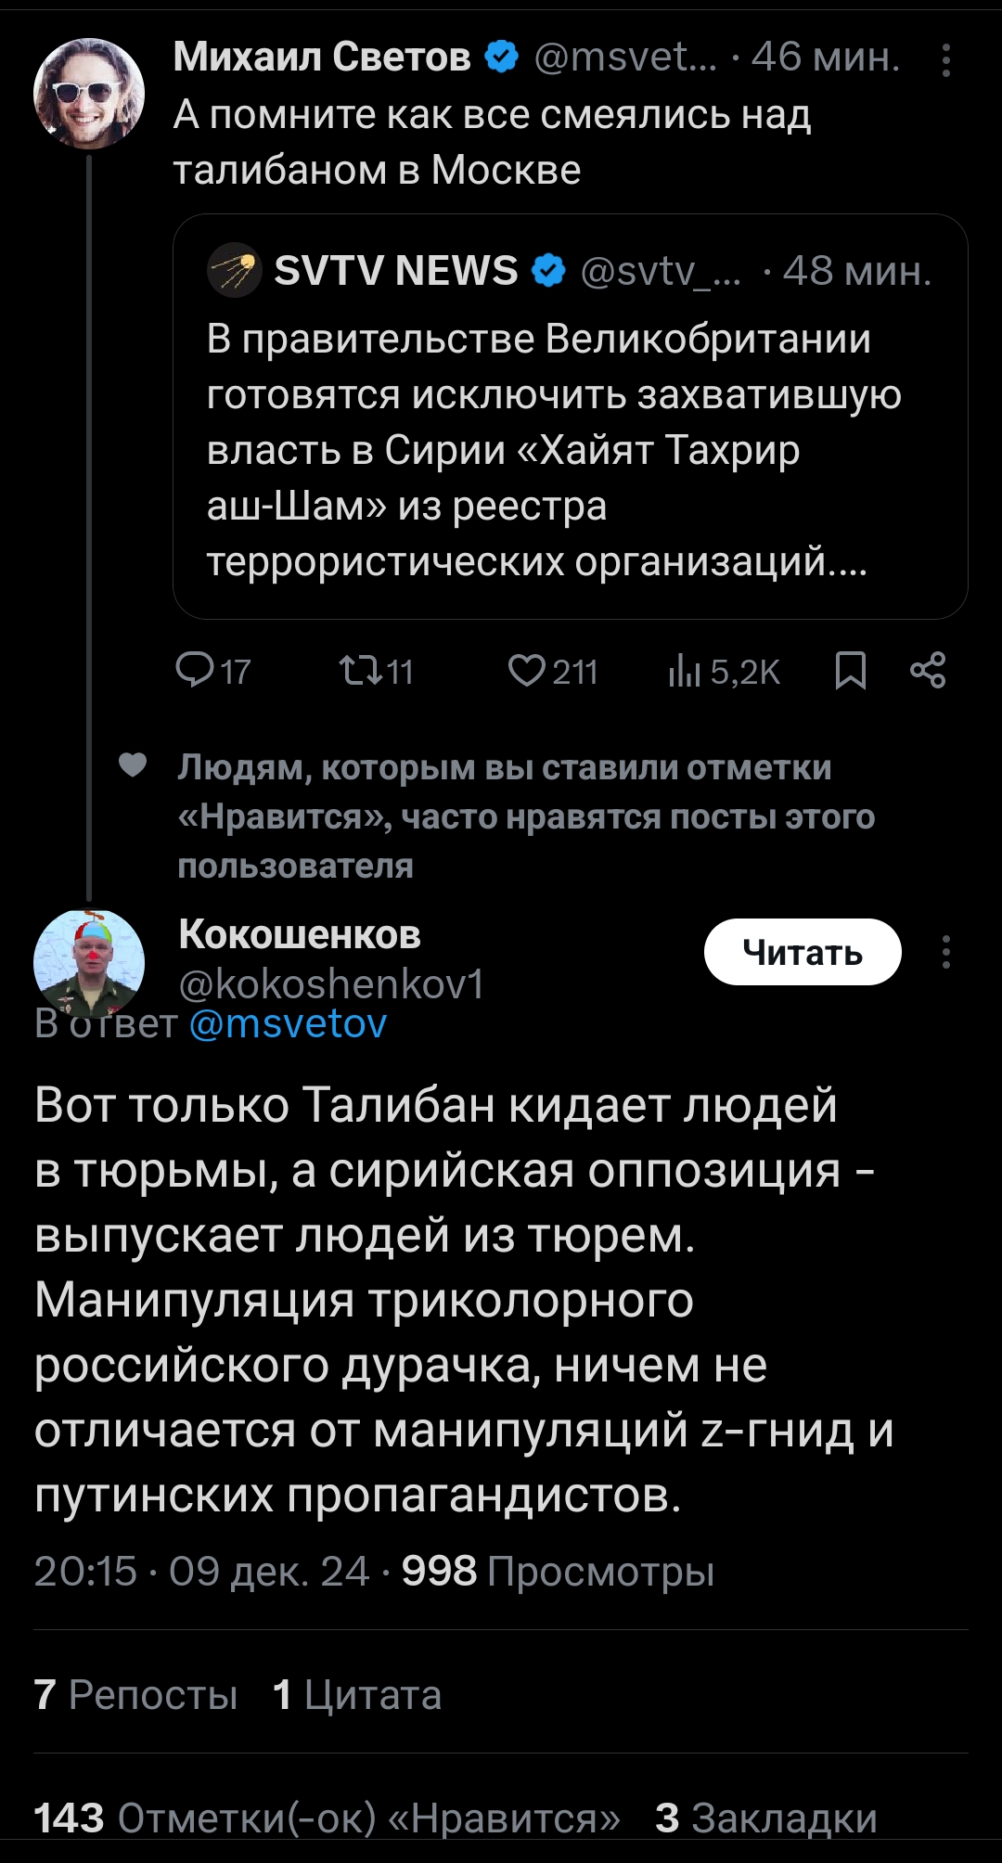1002x1863 pixels.
Task: Tap Михаил Светов's blue verified badge
Action: (502, 58)
